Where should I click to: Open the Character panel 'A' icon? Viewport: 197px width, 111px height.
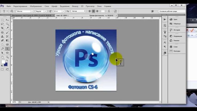click(x=165, y=43)
